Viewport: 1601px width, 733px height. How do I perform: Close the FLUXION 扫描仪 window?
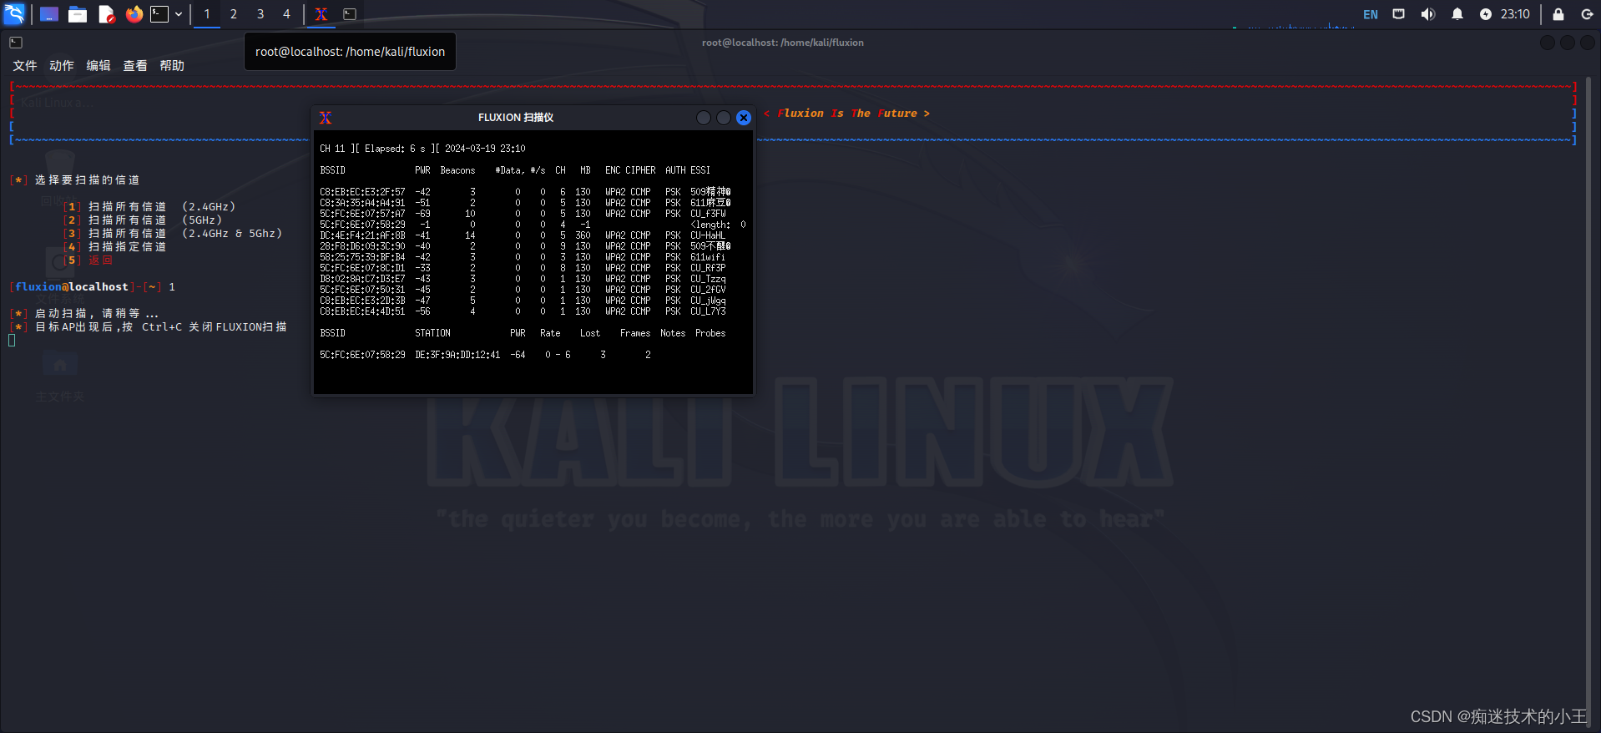(x=744, y=118)
